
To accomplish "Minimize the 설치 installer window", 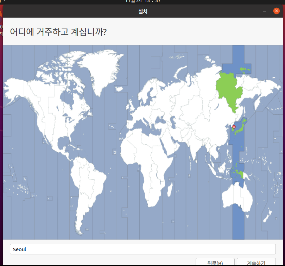I will click(265, 12).
